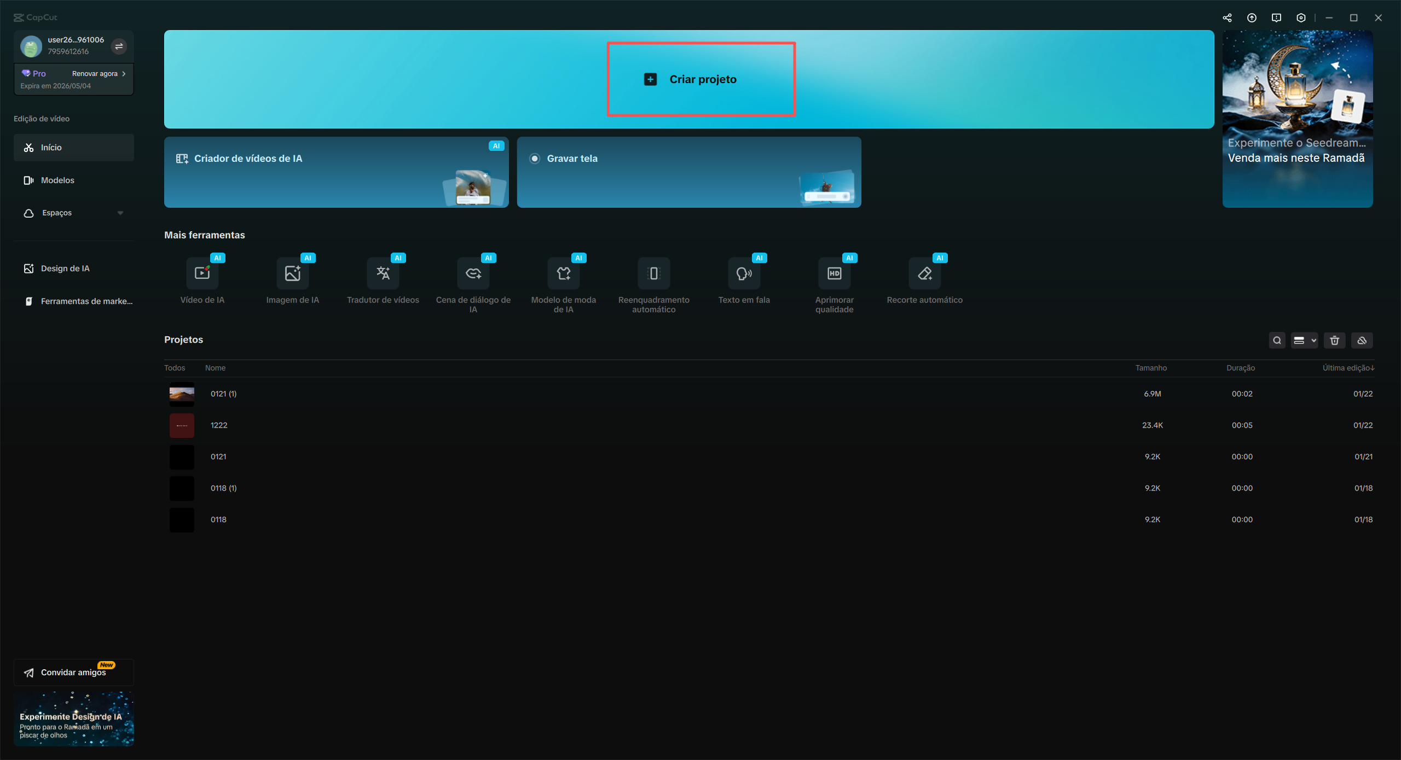Click the Renovar agora chevron
Image resolution: width=1401 pixels, height=760 pixels.
pyautogui.click(x=124, y=74)
